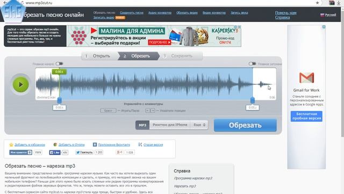Expand the Еще formats dropdown
The image size is (344, 194).
click(x=199, y=125)
